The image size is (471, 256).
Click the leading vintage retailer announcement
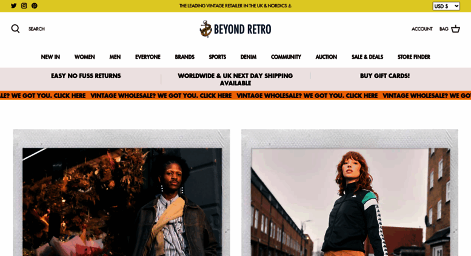point(235,5)
